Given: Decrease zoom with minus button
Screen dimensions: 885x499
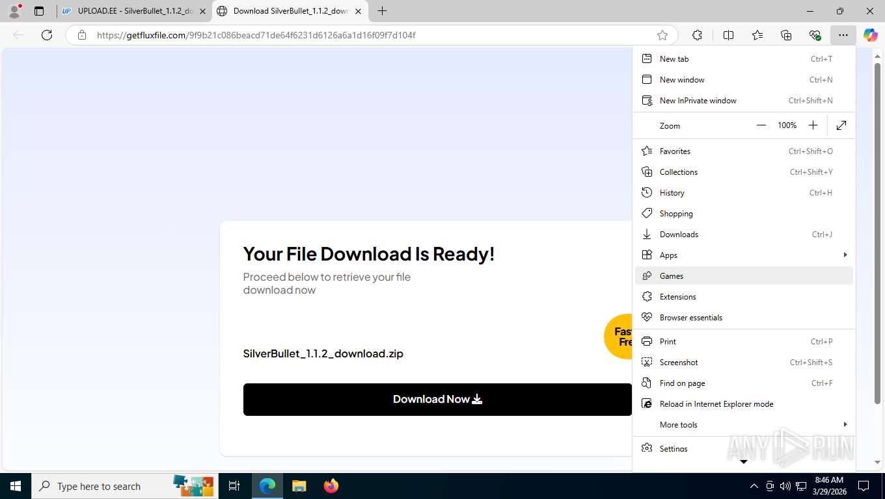Looking at the screenshot, I should (761, 125).
